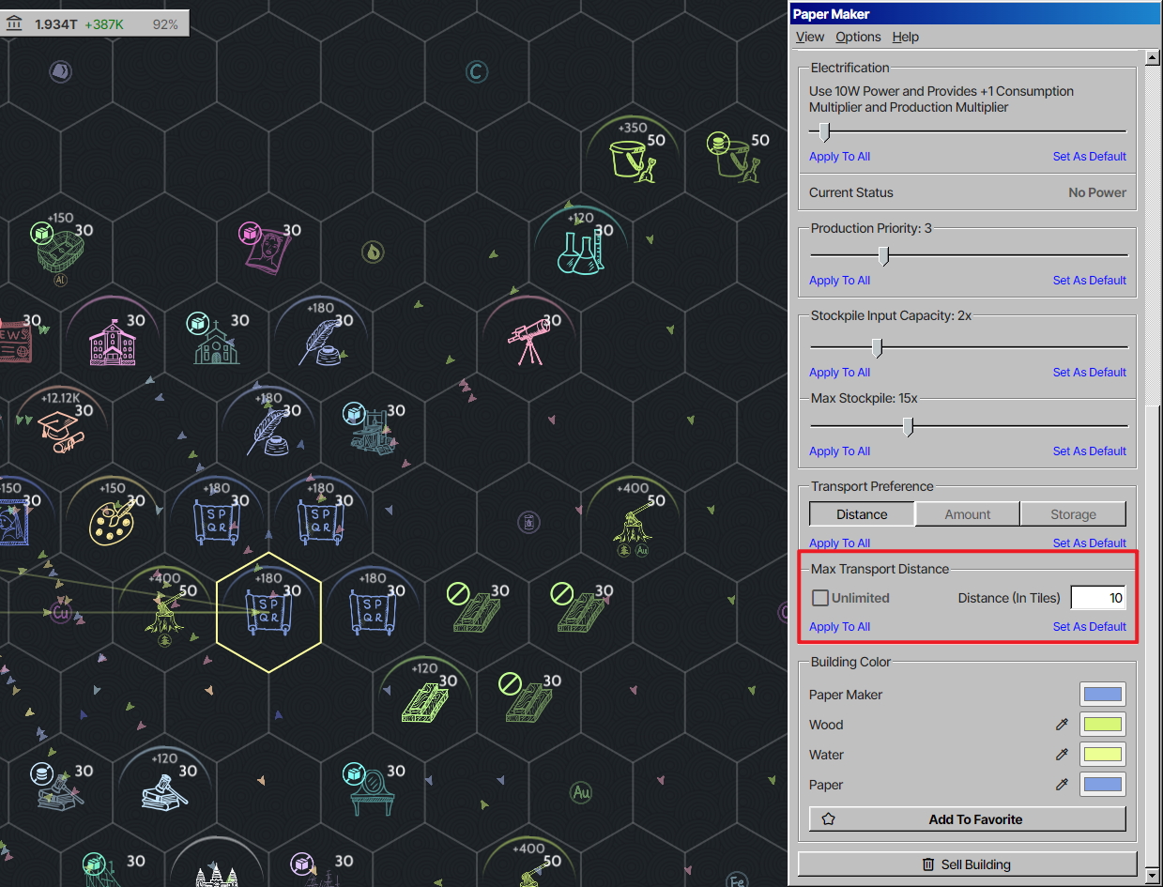Click the Production Priority slider handle
This screenshot has height=887, width=1163.
pyautogui.click(x=883, y=255)
